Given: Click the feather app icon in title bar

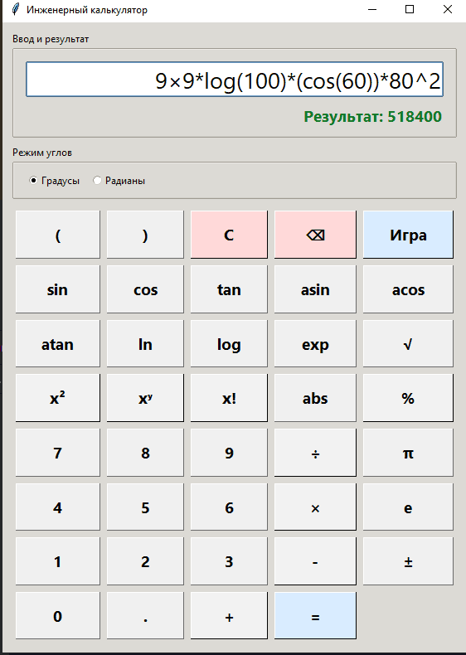Looking at the screenshot, I should [16, 9].
